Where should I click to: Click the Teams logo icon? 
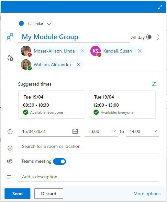point(10,161)
